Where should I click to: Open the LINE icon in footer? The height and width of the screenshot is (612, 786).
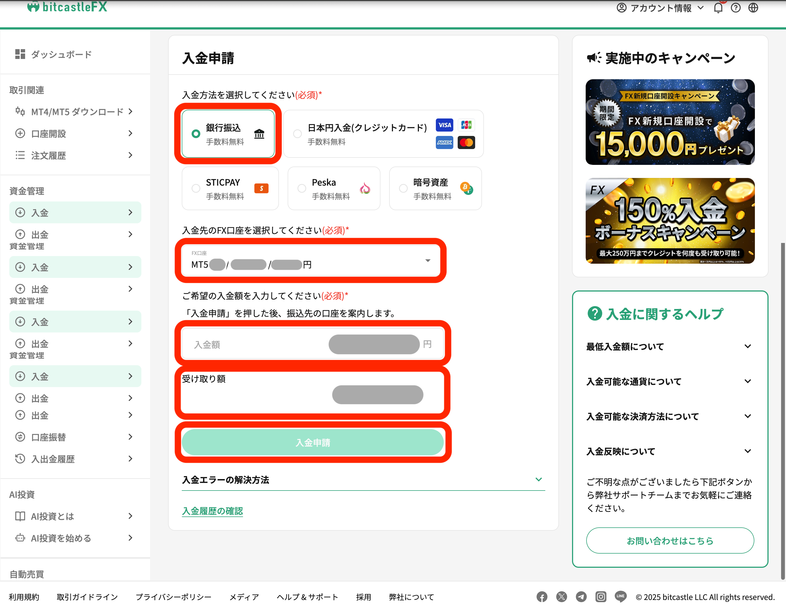tap(620, 596)
